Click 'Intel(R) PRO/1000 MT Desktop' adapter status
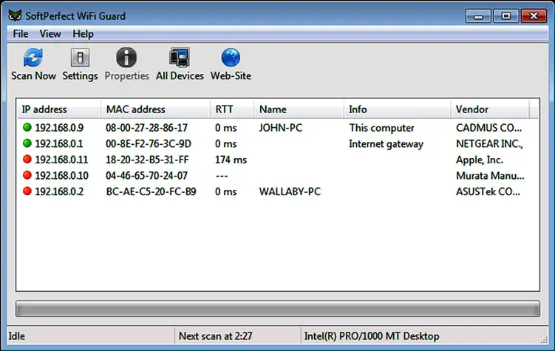 tap(372, 335)
